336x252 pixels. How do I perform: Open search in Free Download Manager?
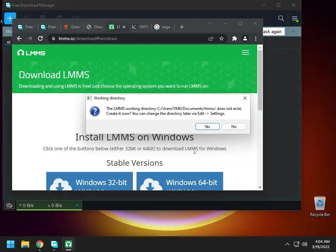pos(281,19)
